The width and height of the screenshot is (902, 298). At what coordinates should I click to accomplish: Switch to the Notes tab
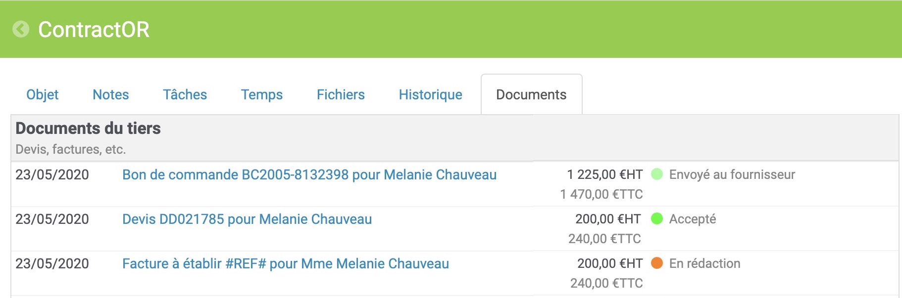tap(110, 94)
